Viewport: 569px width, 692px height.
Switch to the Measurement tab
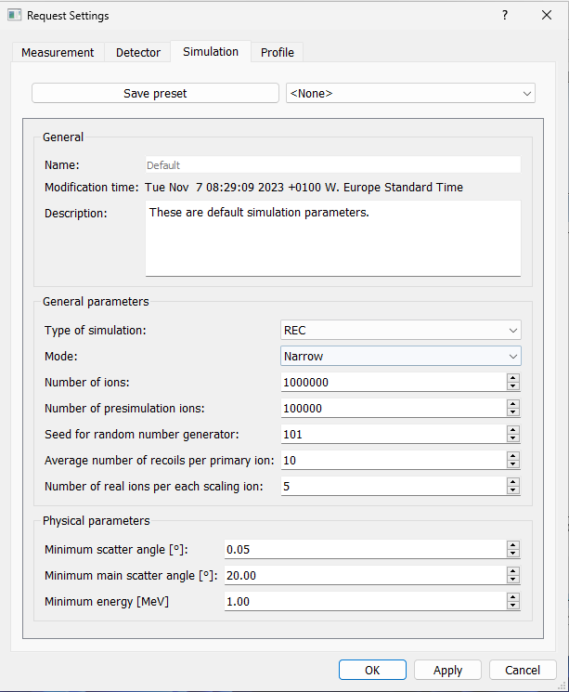coord(58,53)
